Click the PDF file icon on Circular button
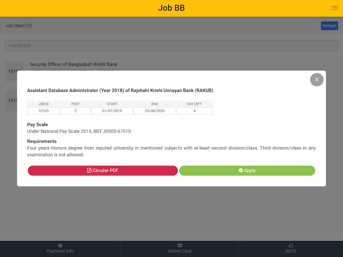This screenshot has height=257, width=343. click(x=89, y=171)
